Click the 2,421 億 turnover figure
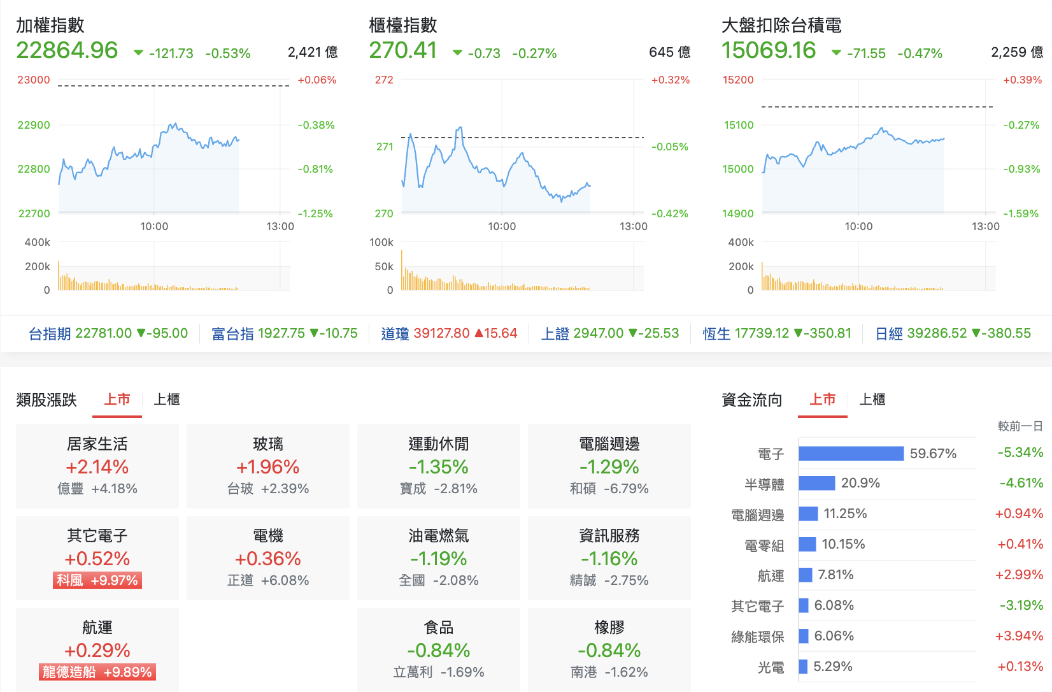This screenshot has width=1052, height=692. coord(313,52)
